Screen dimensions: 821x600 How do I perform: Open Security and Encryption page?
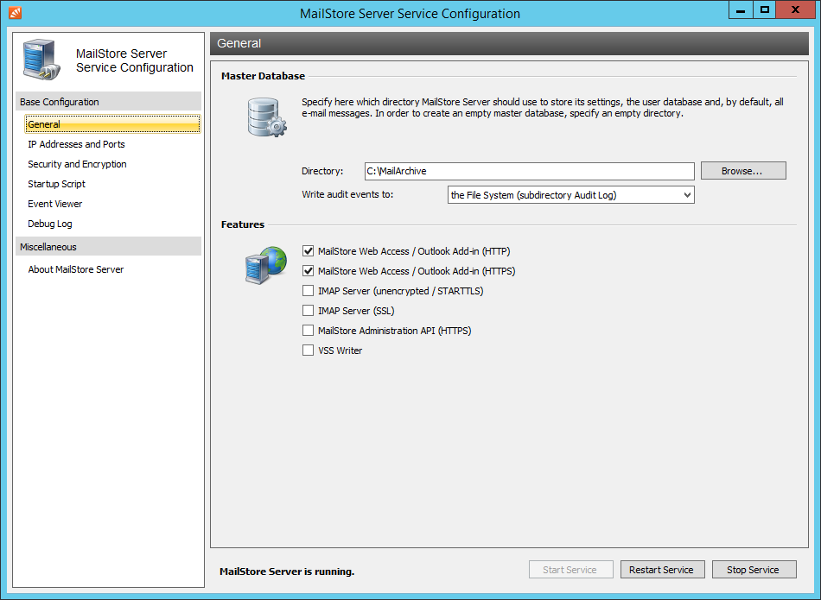[x=77, y=164]
